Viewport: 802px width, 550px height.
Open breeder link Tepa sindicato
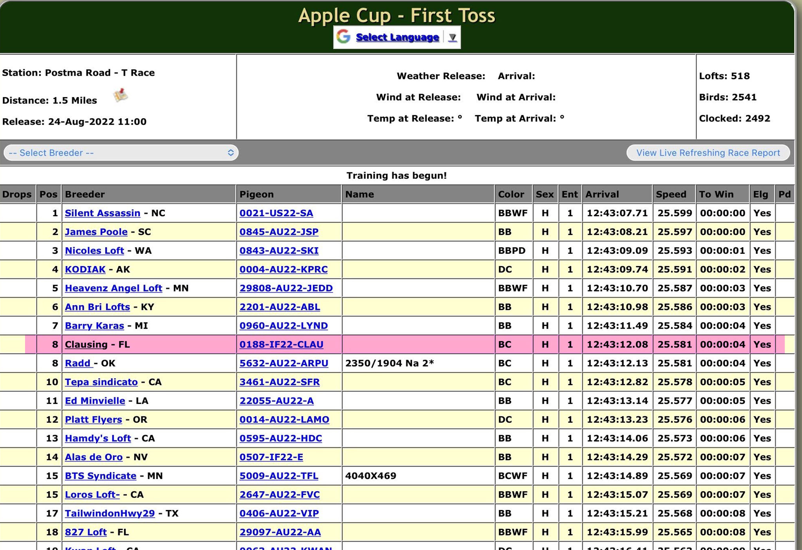(x=101, y=382)
